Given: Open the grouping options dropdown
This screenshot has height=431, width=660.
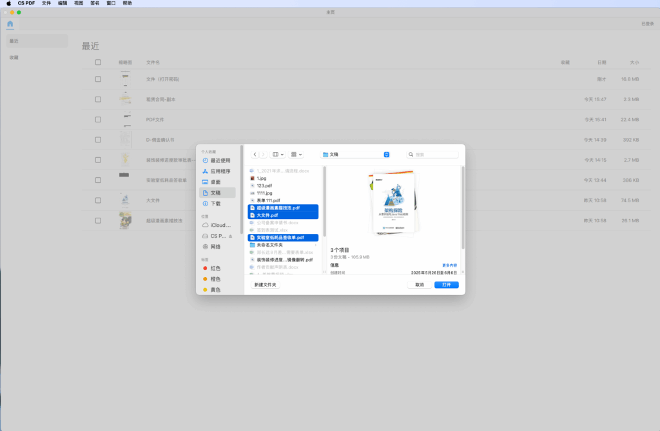Looking at the screenshot, I should (296, 155).
